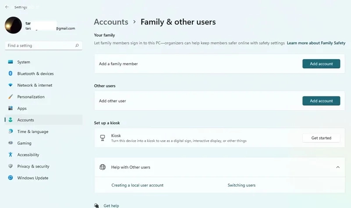351x208 pixels.
Task: Click the Windows Update icon
Action: click(11, 178)
